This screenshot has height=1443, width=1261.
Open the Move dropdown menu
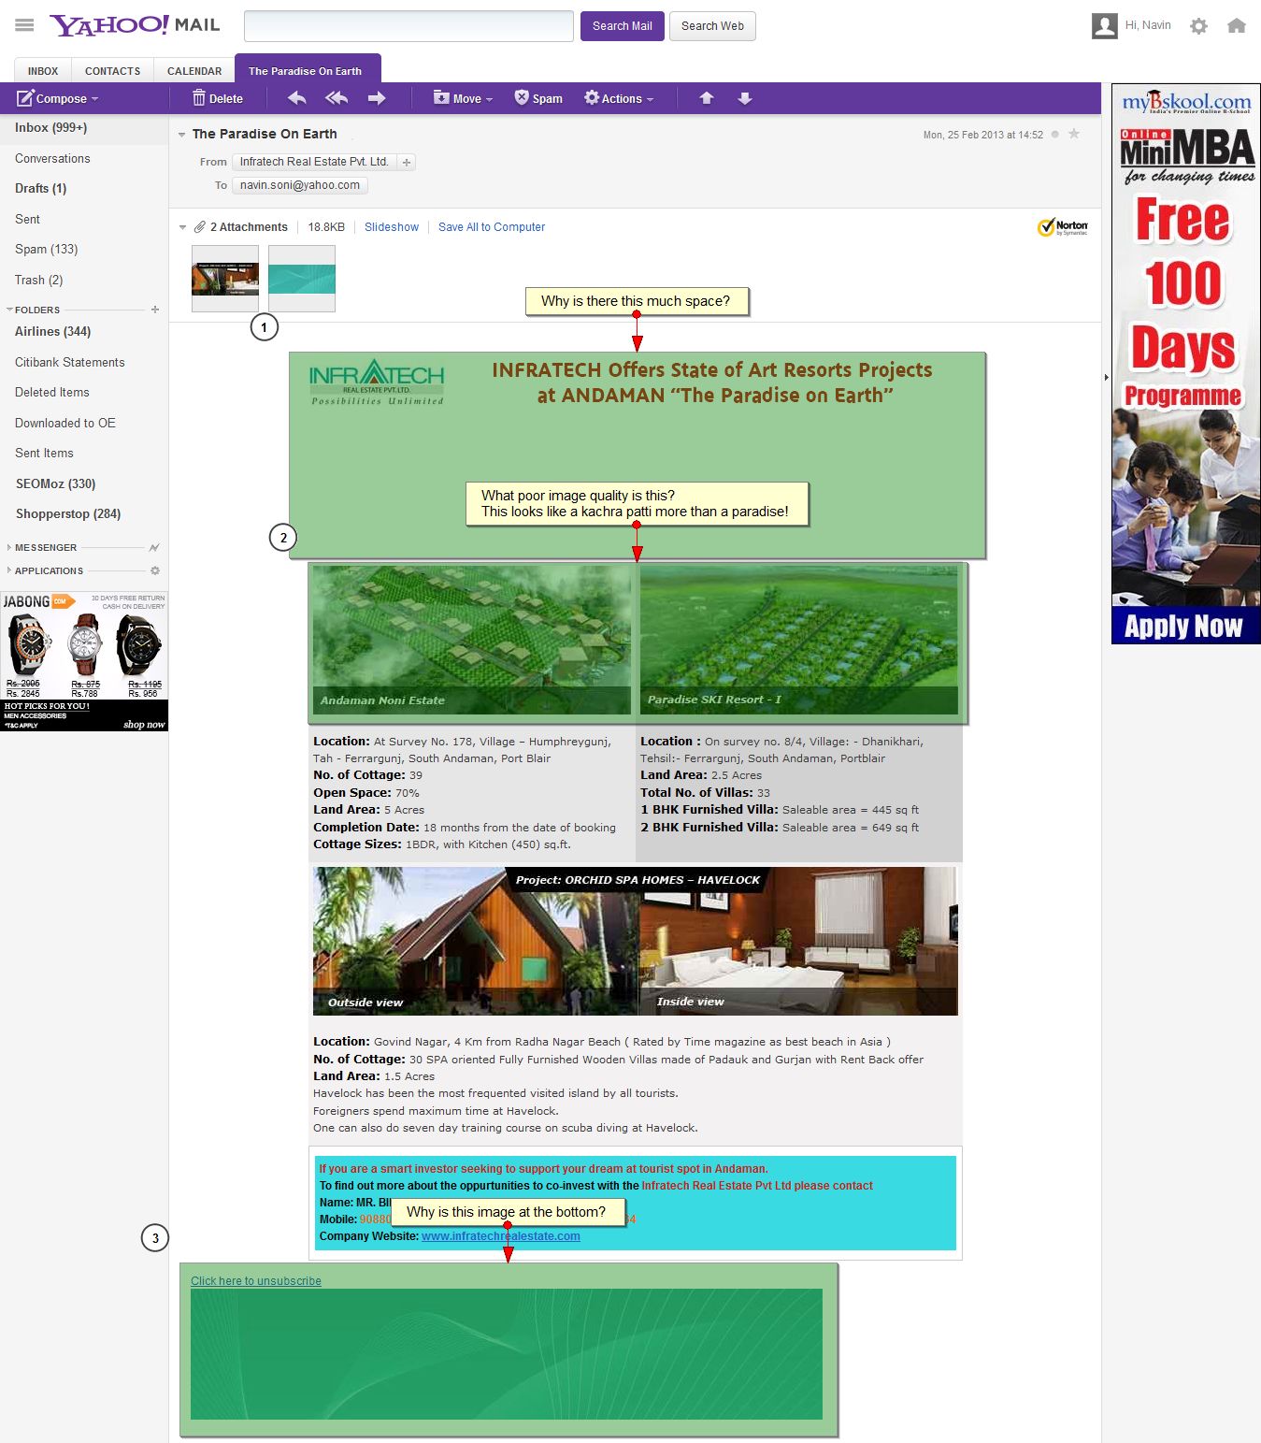coord(463,98)
